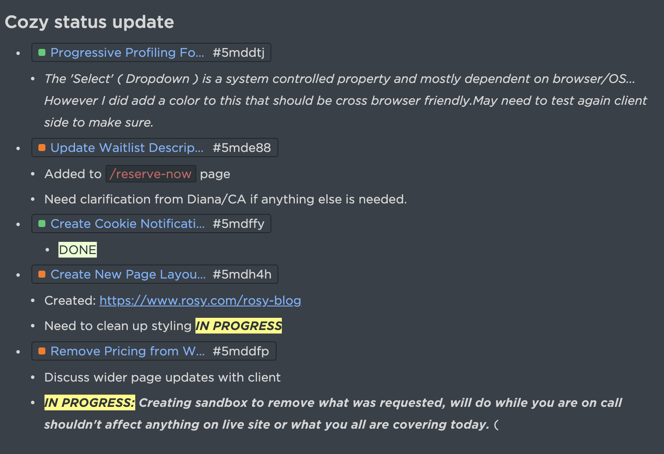Click the /reserve-now inline code tag
Image resolution: width=664 pixels, height=454 pixels.
tap(151, 174)
